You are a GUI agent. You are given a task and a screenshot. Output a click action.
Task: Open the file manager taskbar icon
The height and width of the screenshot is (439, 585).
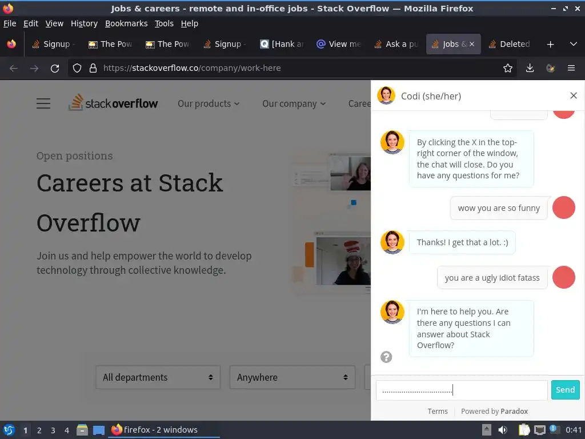coord(82,430)
